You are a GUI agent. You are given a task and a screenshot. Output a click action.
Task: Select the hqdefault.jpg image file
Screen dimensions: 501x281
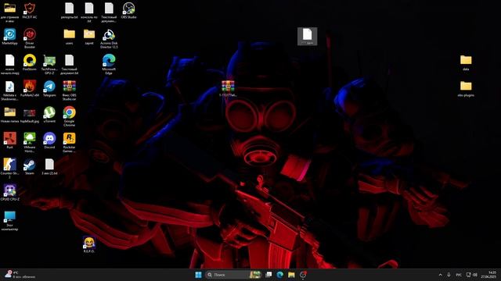pyautogui.click(x=30, y=115)
